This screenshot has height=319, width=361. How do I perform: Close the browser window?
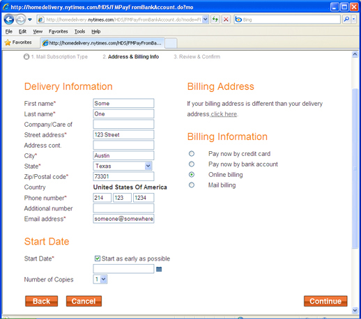354,7
